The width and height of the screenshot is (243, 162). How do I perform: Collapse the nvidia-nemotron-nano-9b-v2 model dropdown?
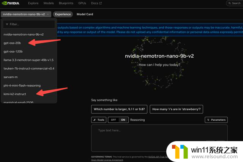coord(26,14)
